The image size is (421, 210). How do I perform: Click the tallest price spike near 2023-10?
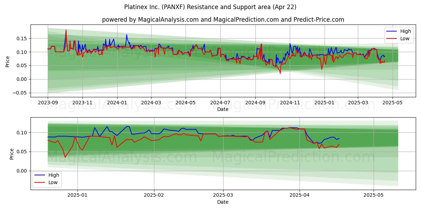(x=66, y=30)
